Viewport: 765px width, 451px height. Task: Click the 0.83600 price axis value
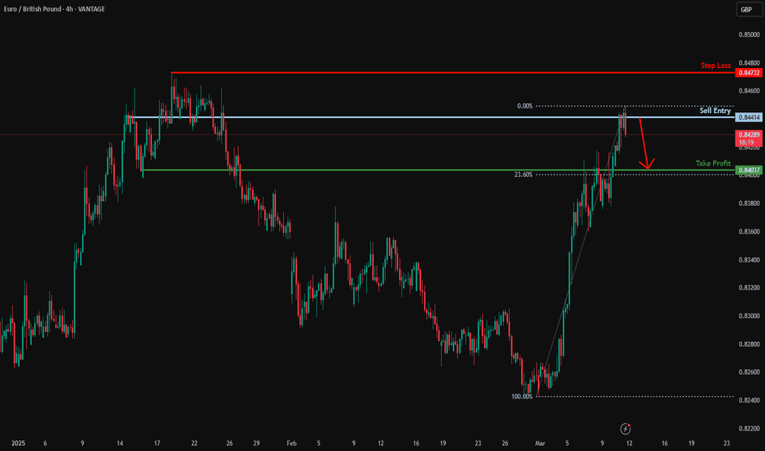coord(749,231)
